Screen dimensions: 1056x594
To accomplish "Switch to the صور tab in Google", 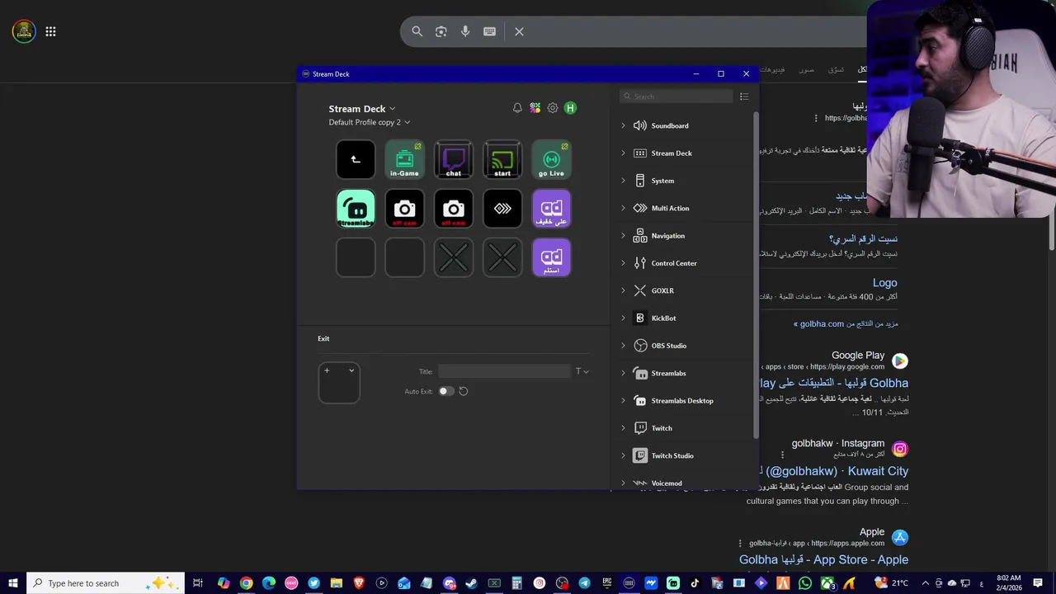I will coord(806,69).
